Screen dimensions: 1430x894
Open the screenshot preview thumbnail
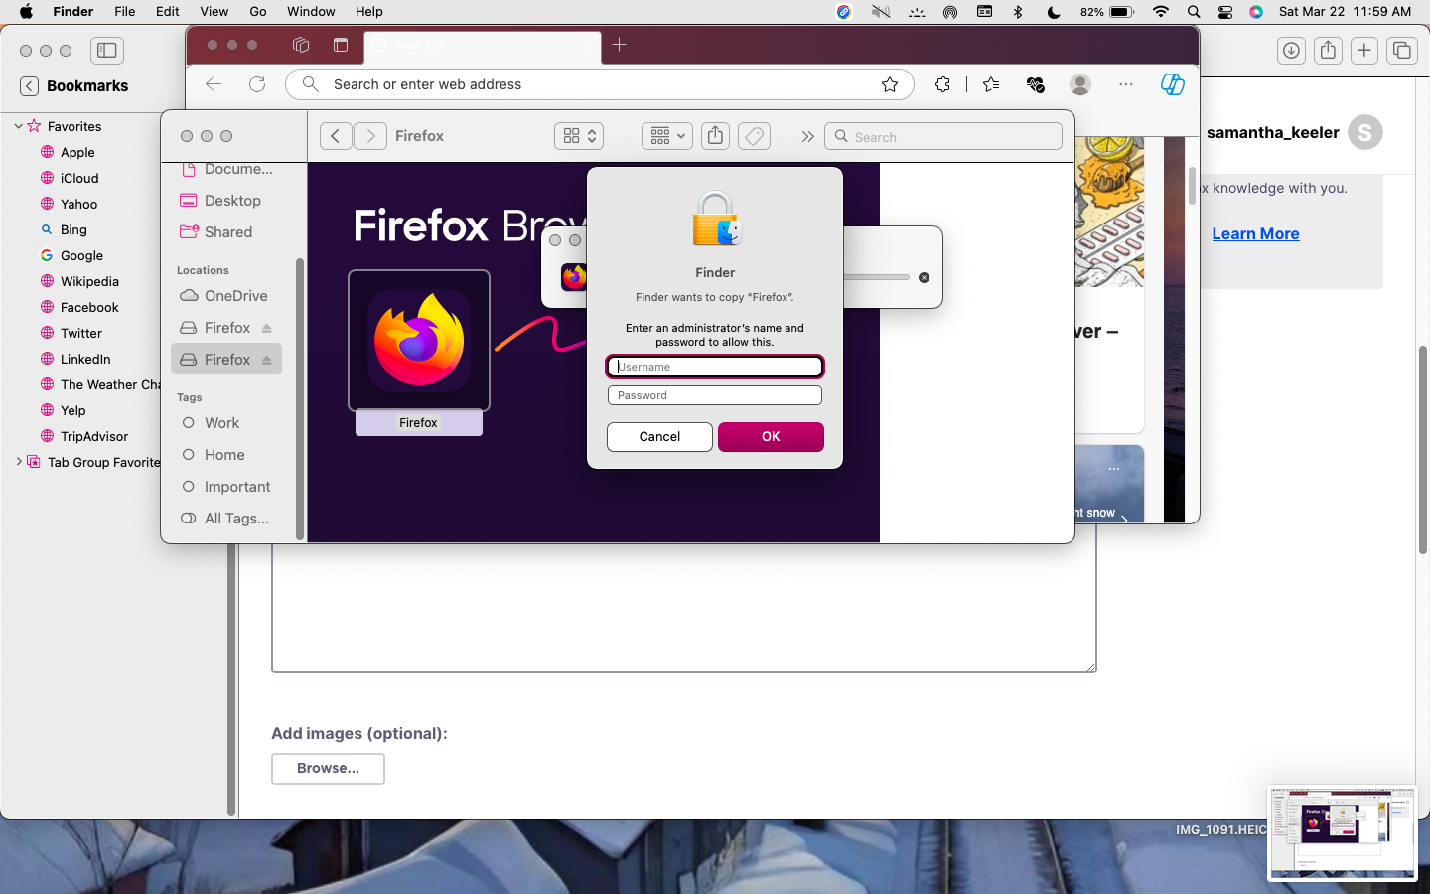[x=1342, y=833]
